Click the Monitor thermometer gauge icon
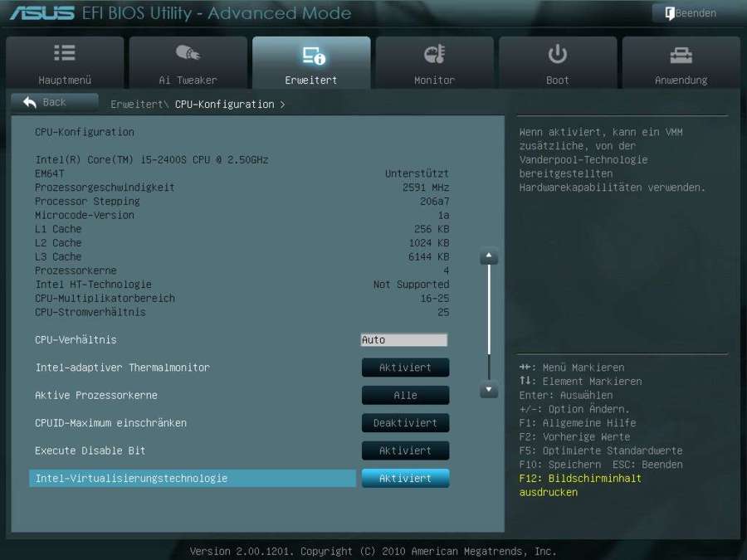Image resolution: width=747 pixels, height=560 pixels. (434, 54)
